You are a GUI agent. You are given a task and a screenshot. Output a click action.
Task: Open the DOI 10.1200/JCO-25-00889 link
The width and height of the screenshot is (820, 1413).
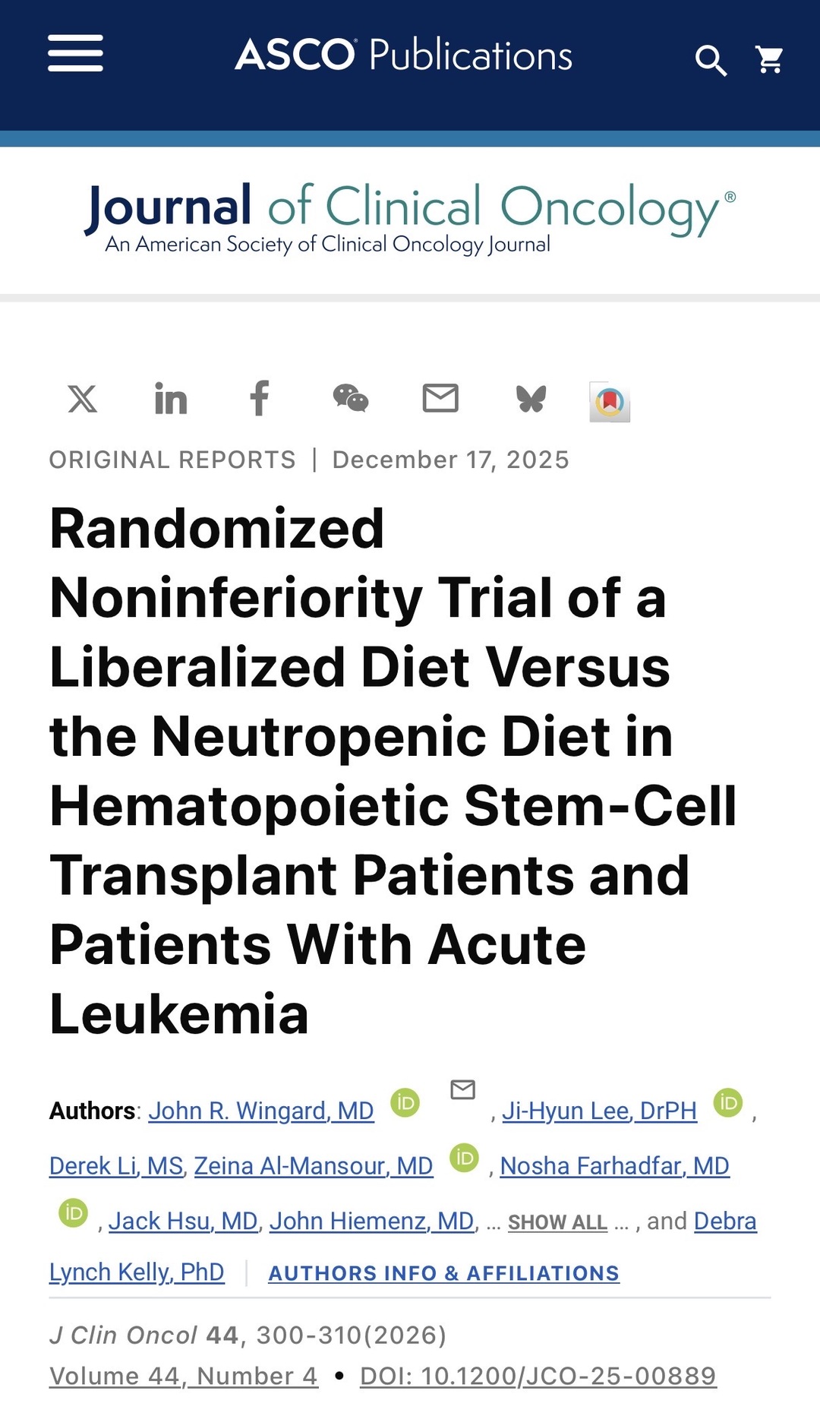[538, 1376]
